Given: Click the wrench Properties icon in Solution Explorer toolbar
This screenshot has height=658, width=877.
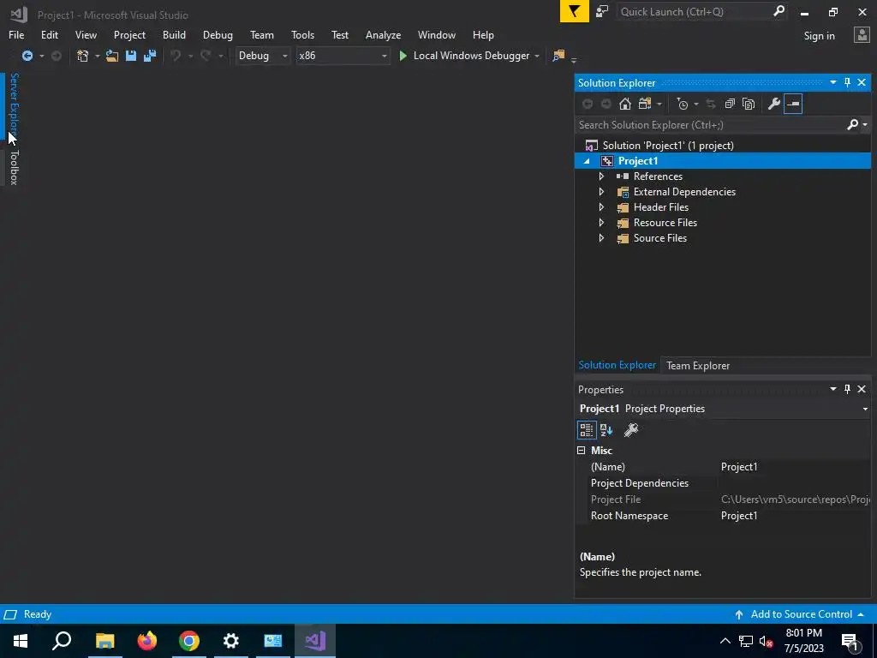Looking at the screenshot, I should point(774,104).
